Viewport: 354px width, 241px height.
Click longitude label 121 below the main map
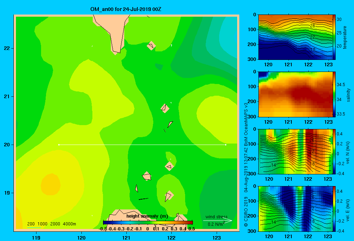tap(126, 237)
